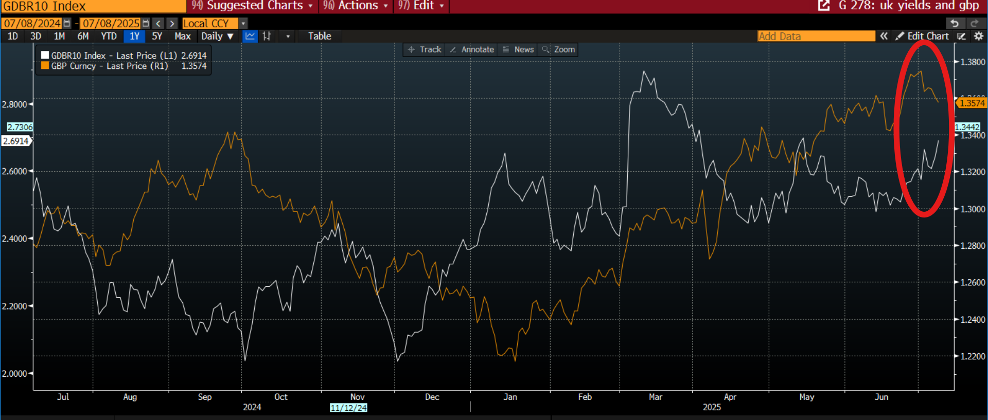Switch to the candlestick bar chart icon
Viewport: 988px width, 420px height.
coord(267,36)
